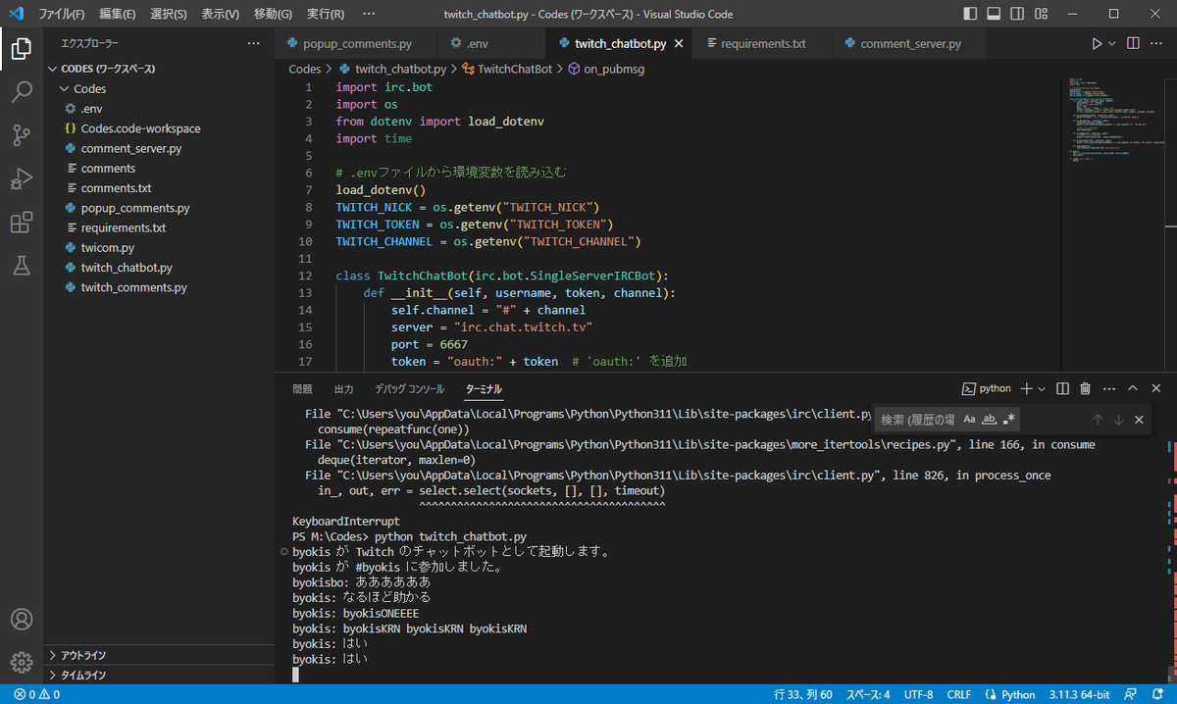Open the 実行(R) menu
The height and width of the screenshot is (704, 1177).
(x=325, y=14)
